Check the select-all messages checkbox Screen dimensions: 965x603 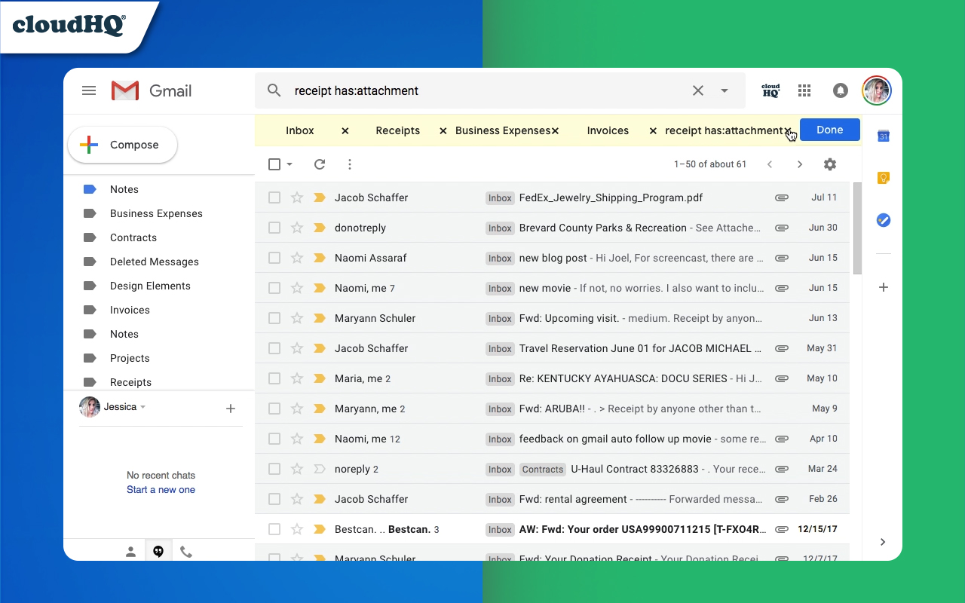point(274,164)
